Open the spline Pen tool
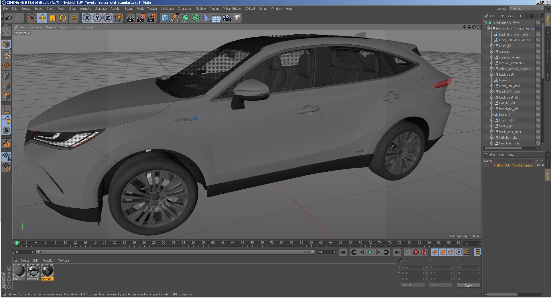Image resolution: width=551 pixels, height=298 pixels. 175,18
